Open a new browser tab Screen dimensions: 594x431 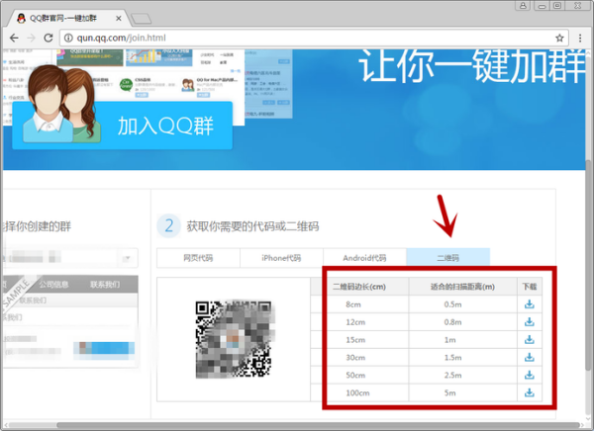point(141,17)
